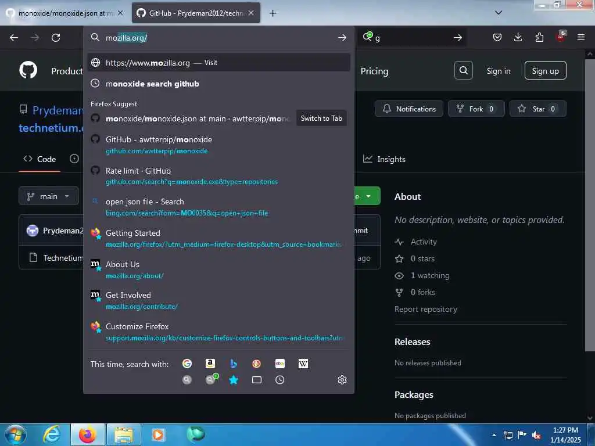Choose 'open json file - Search' suggestion
The width and height of the screenshot is (595, 446).
click(x=218, y=207)
